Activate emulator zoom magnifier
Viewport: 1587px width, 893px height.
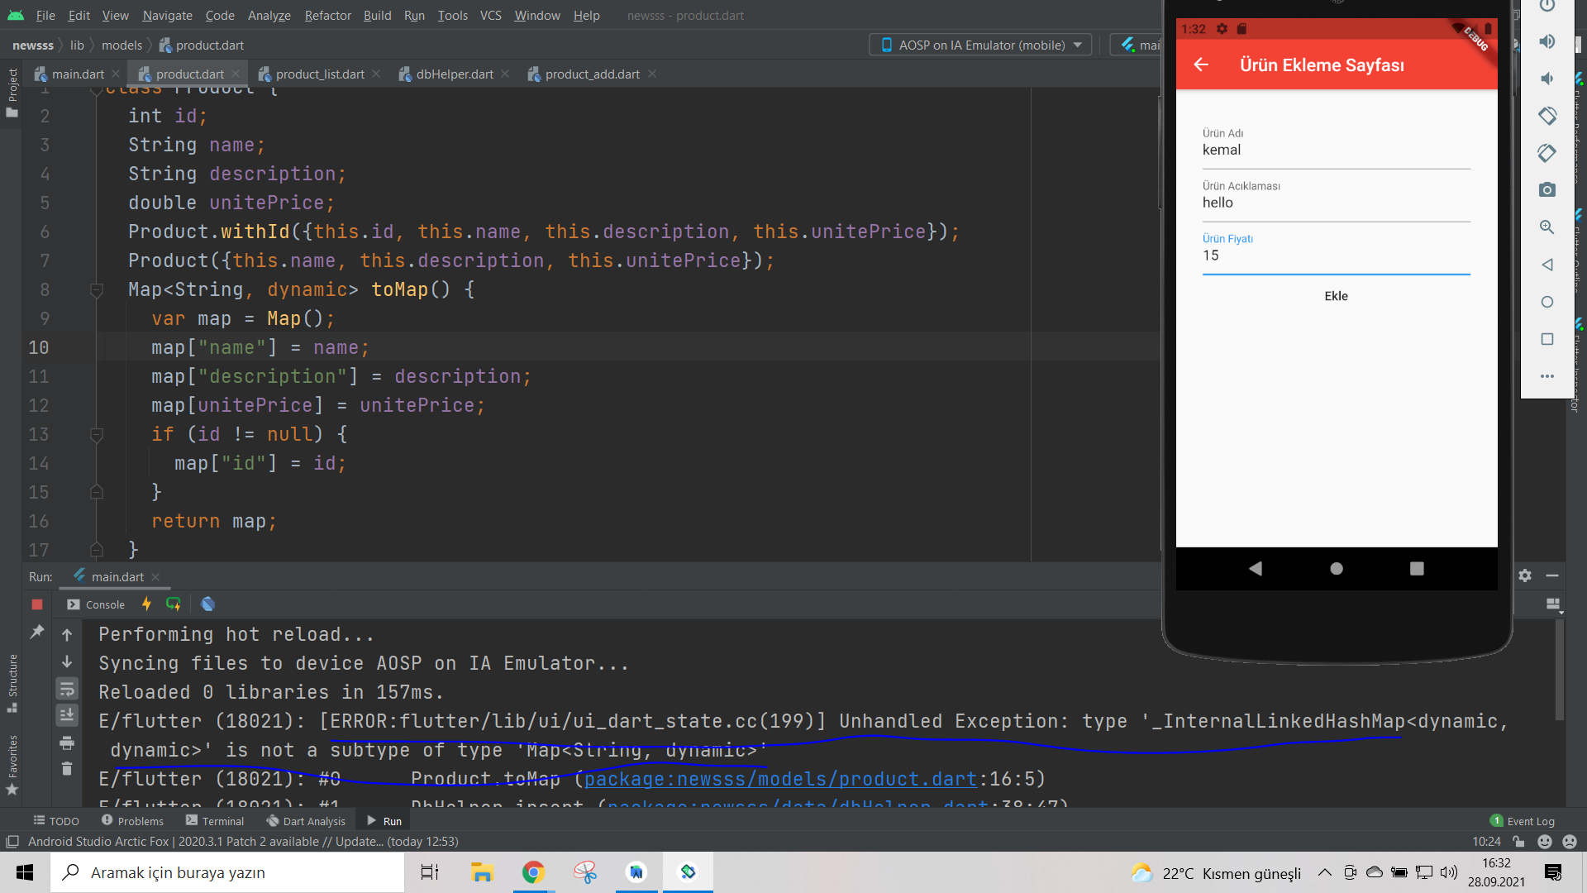[x=1547, y=227]
